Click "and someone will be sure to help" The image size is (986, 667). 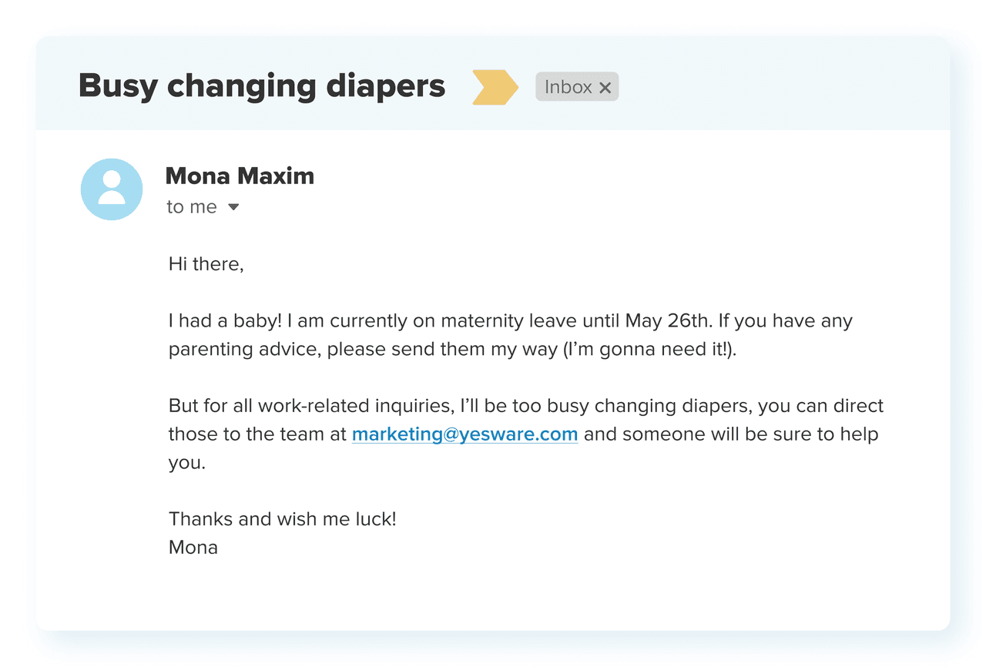tap(731, 434)
